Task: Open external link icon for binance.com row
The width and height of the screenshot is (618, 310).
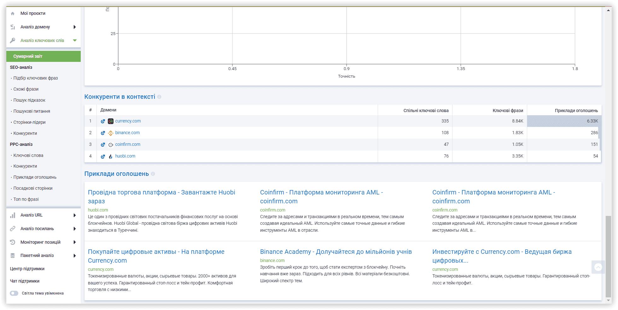Action: tap(103, 133)
